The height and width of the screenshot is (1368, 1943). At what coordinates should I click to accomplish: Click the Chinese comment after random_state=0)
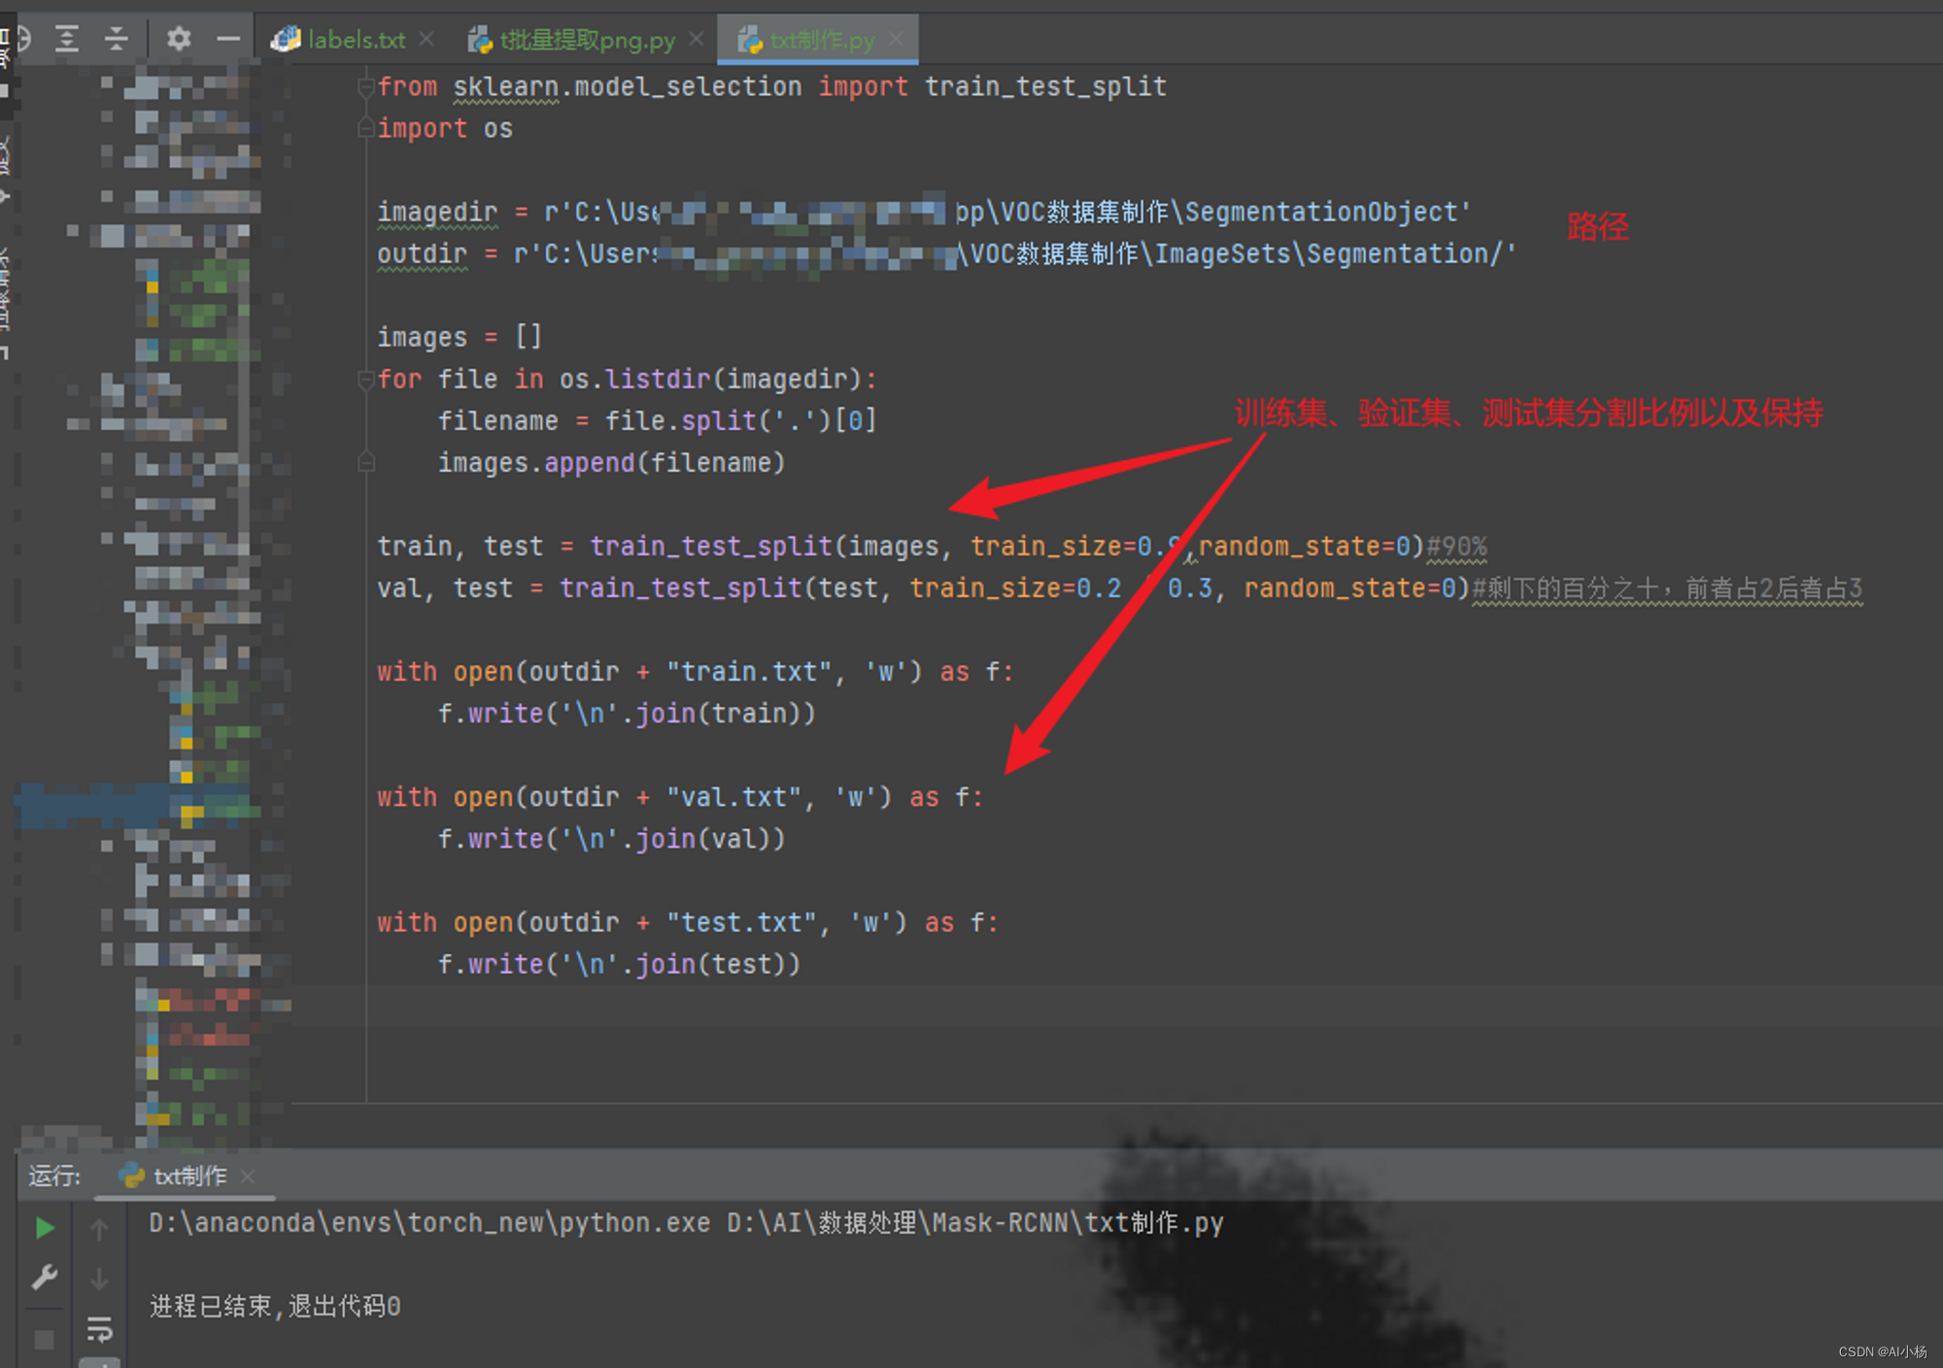1667,588
